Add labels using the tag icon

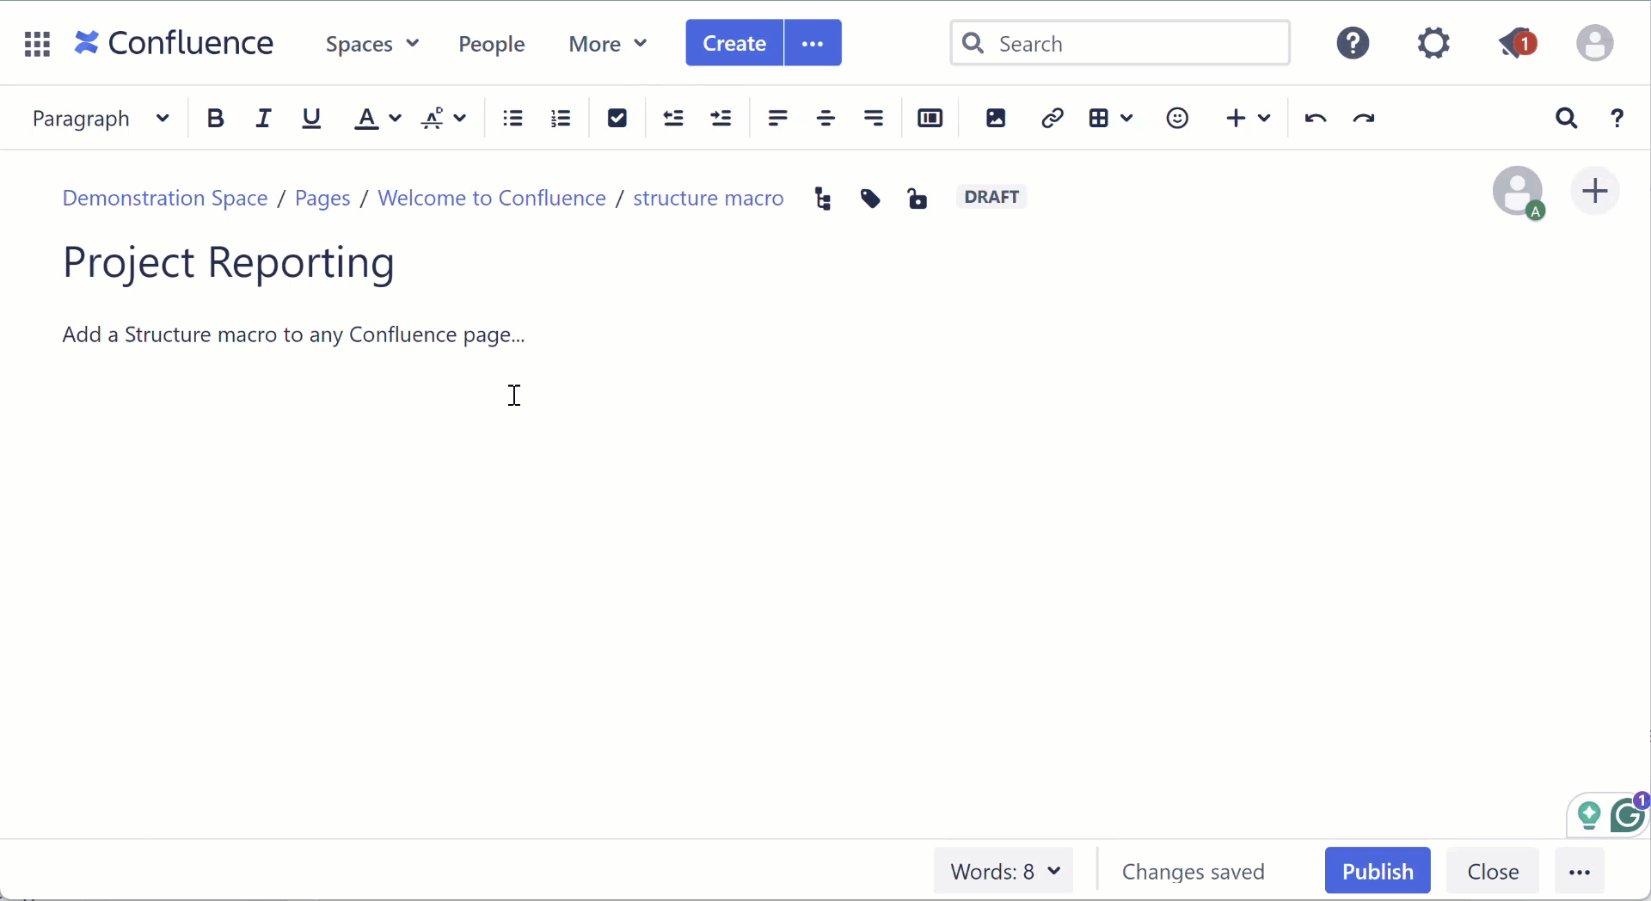870,198
